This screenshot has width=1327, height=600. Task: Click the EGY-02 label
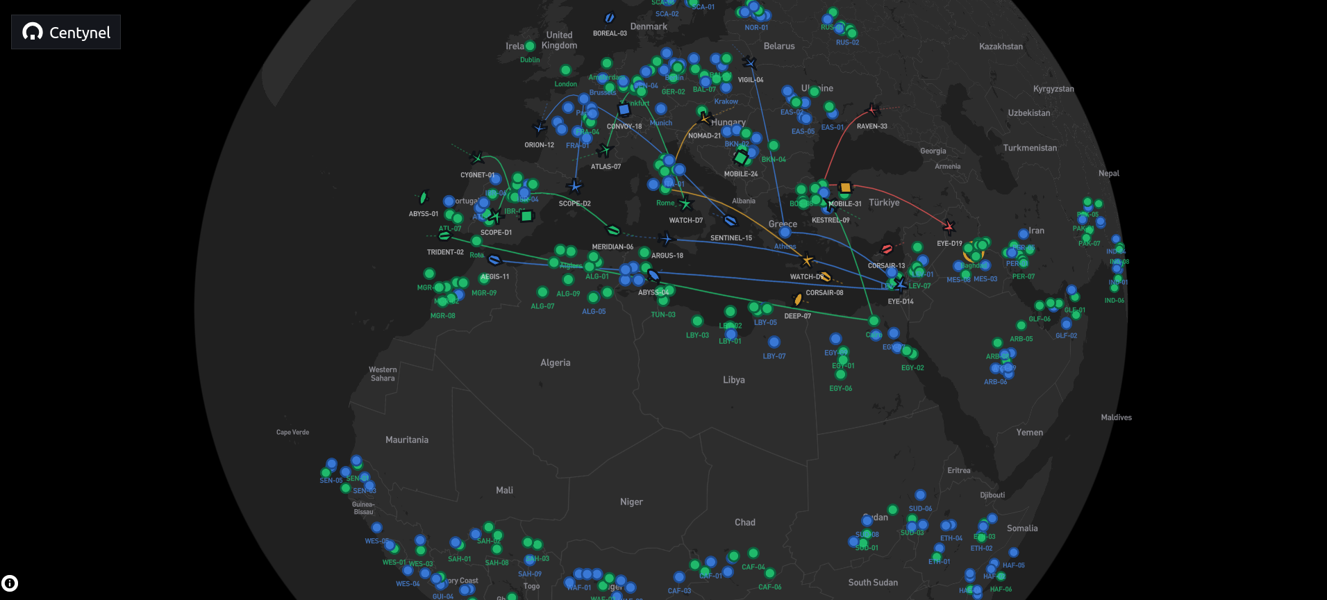(x=912, y=368)
